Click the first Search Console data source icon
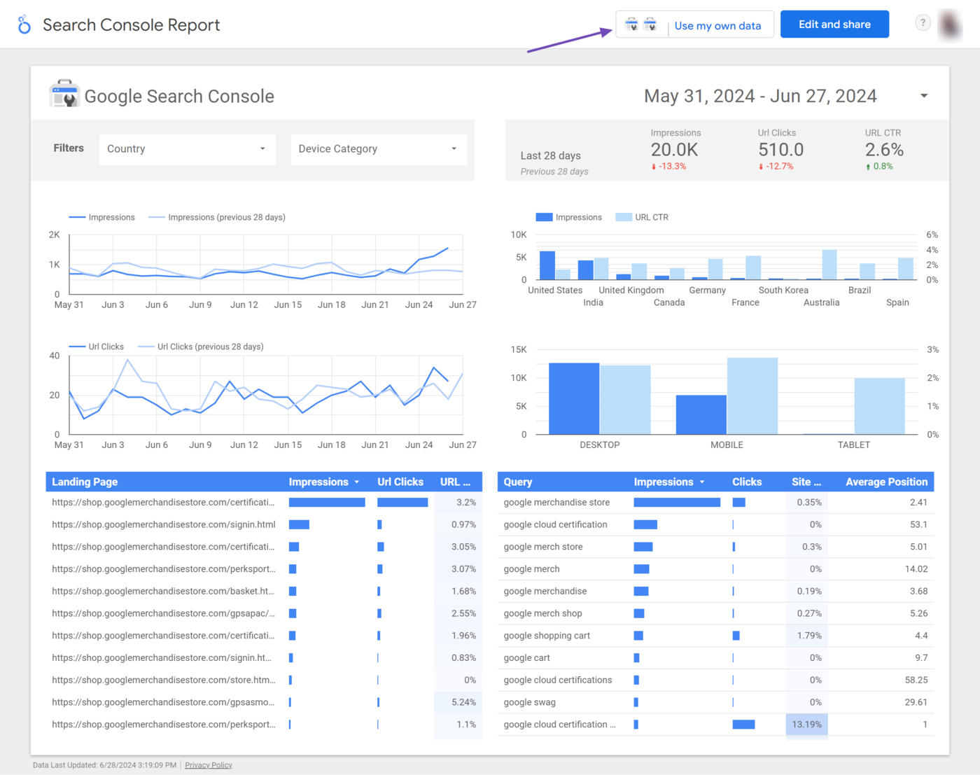Image resolution: width=980 pixels, height=775 pixels. 631,25
